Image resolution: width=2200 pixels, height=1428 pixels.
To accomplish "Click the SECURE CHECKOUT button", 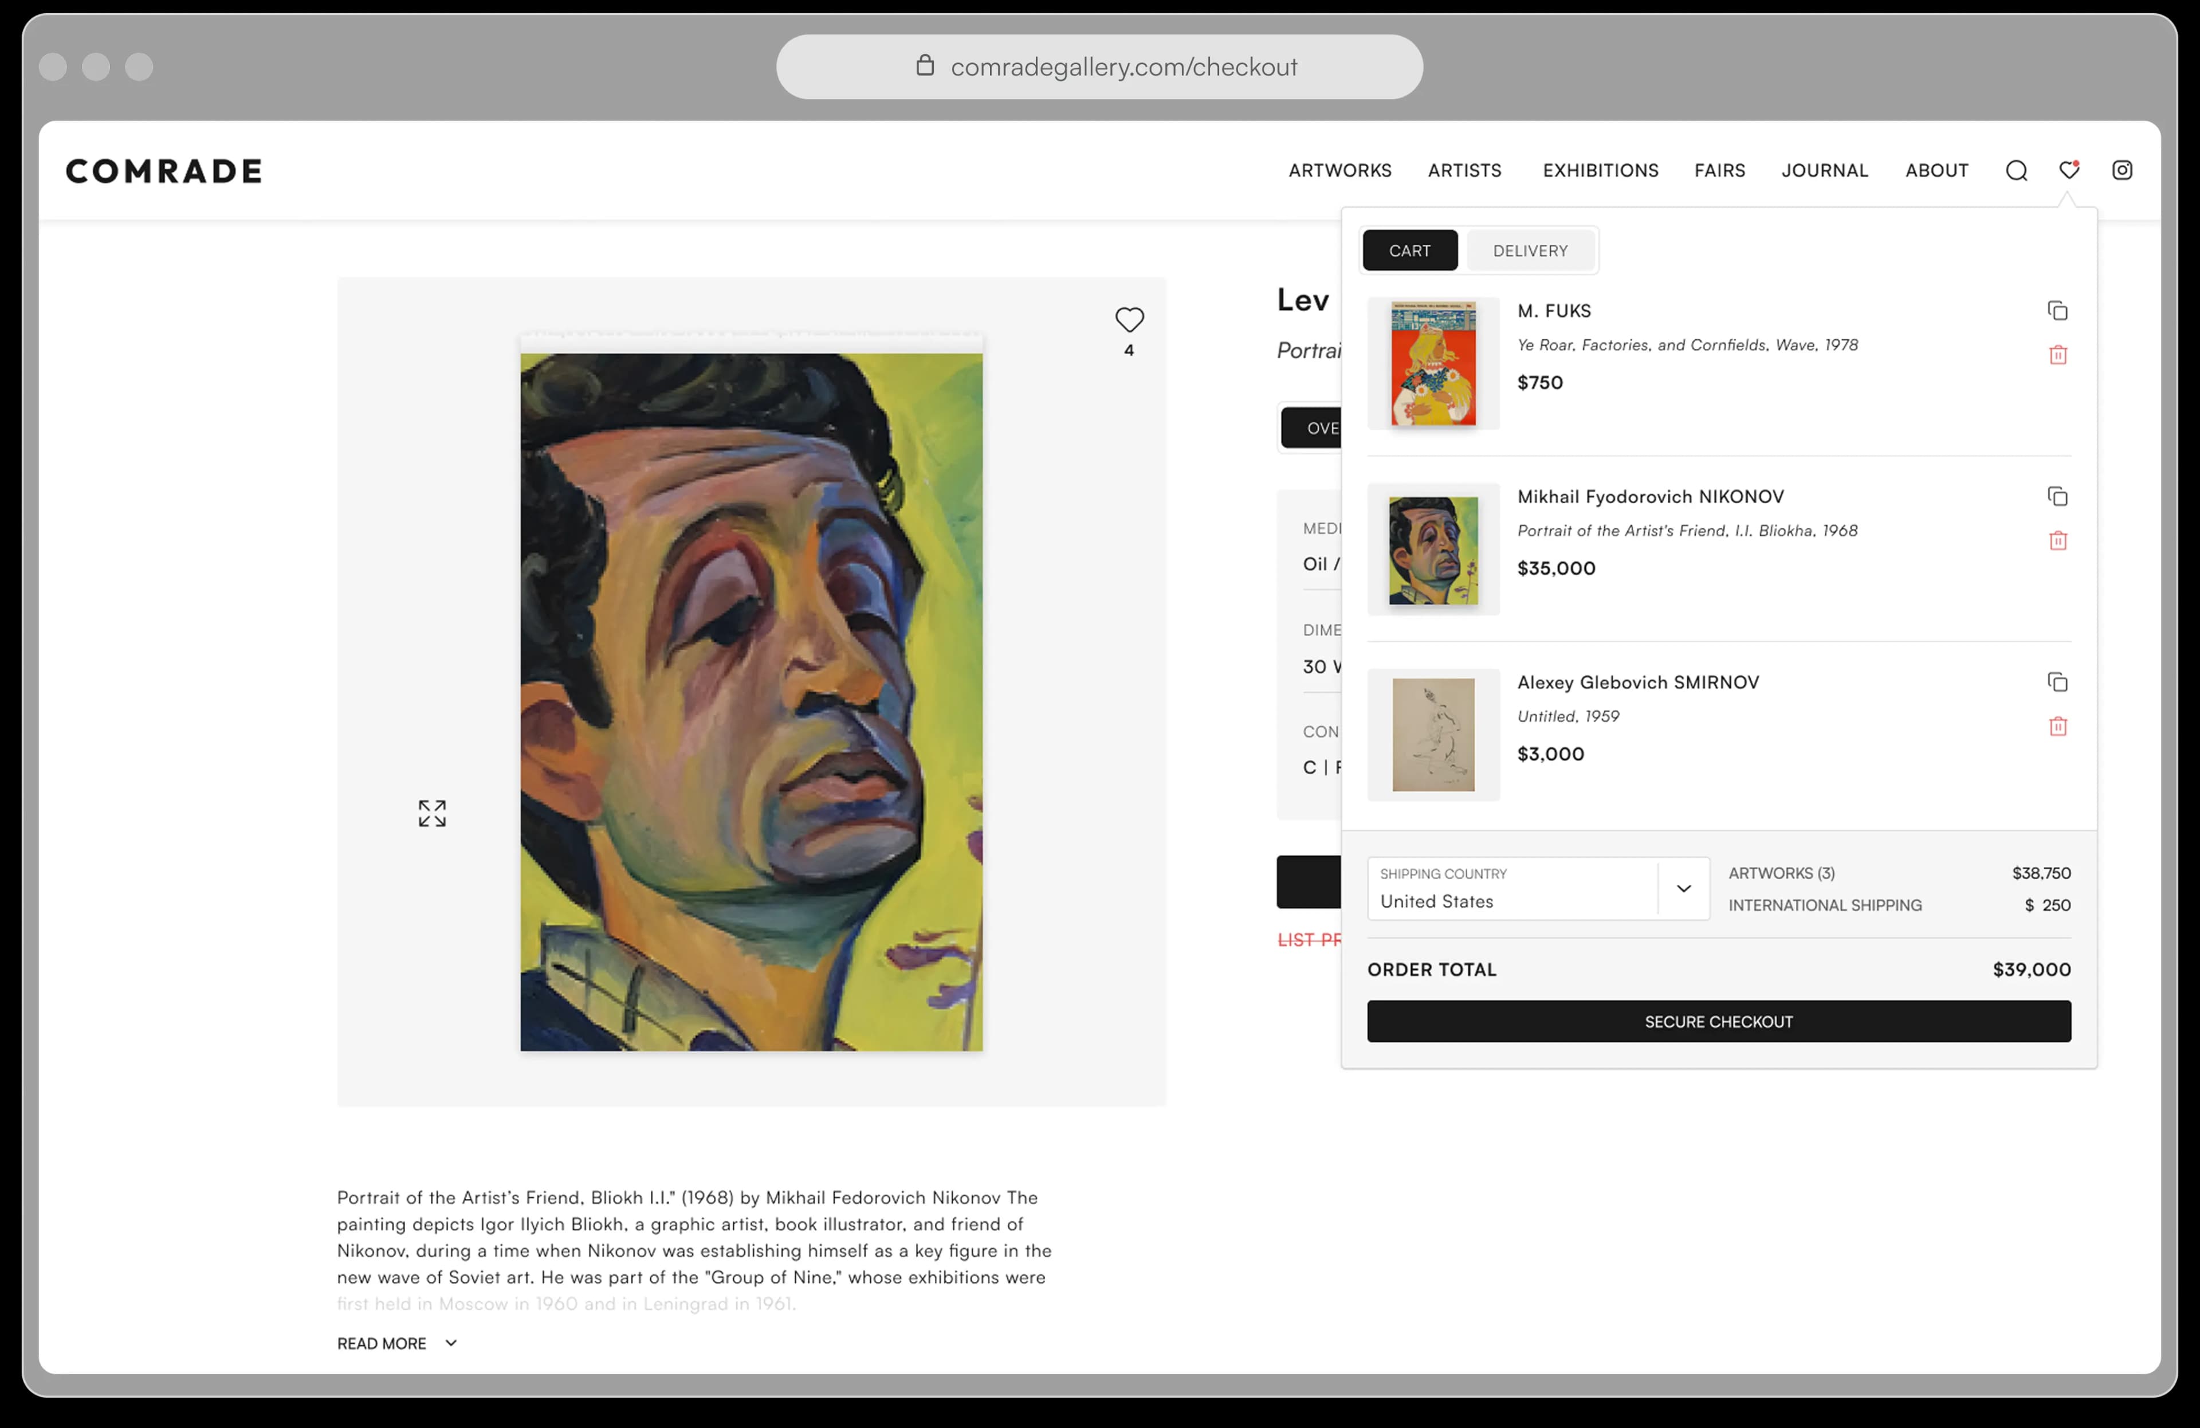I will click(1718, 1021).
